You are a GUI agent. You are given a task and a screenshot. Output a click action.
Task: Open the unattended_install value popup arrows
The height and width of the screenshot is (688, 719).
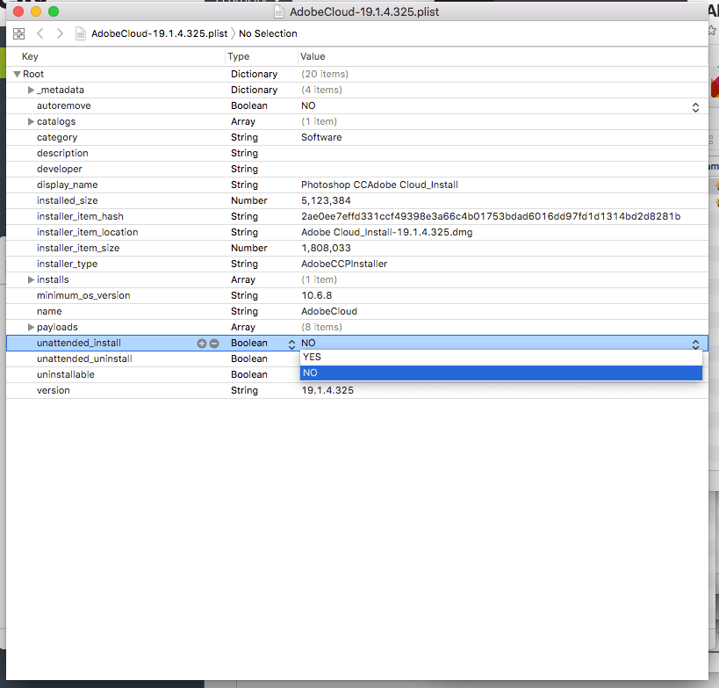click(695, 344)
